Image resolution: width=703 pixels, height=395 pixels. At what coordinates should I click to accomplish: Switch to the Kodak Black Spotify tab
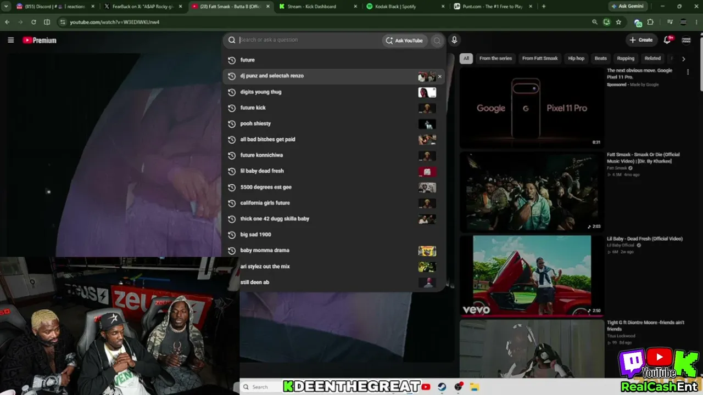tap(404, 7)
